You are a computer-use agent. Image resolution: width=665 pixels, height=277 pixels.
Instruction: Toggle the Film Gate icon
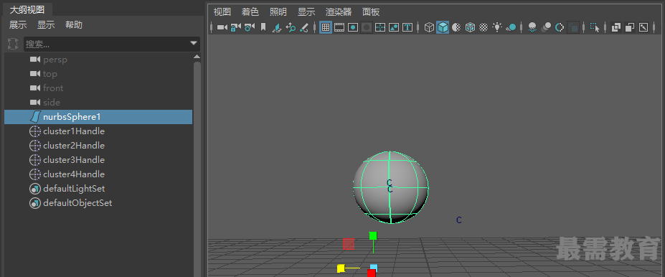[x=339, y=27]
